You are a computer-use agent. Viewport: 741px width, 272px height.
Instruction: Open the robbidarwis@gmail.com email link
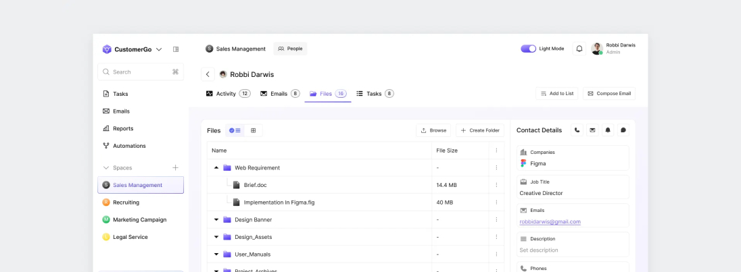point(550,221)
